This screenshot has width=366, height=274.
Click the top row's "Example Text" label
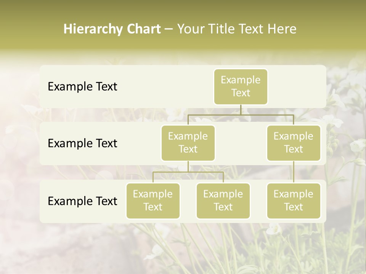coord(82,86)
